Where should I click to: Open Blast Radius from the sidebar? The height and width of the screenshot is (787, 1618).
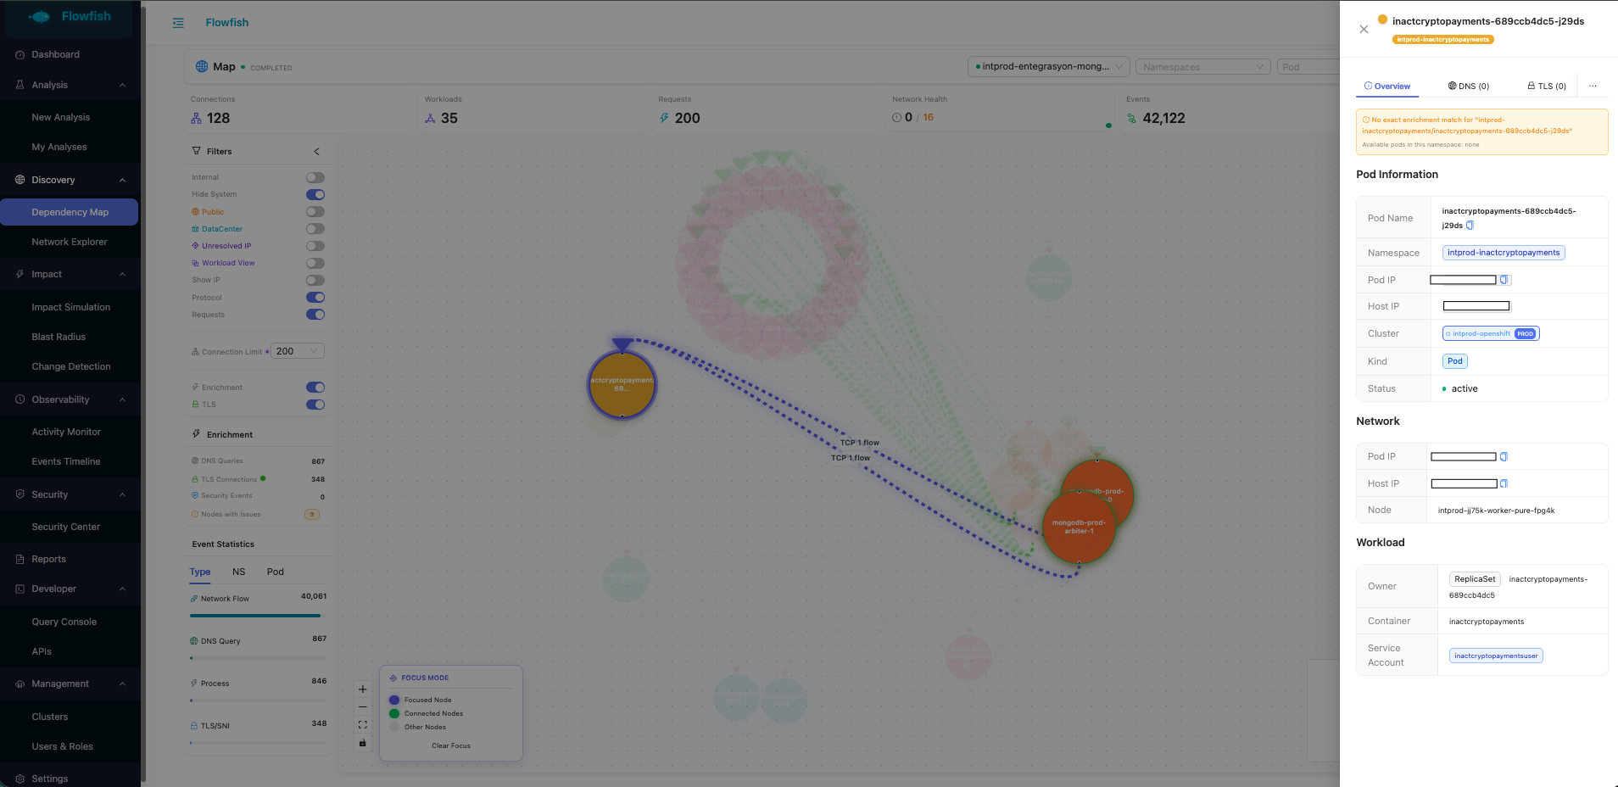[59, 338]
